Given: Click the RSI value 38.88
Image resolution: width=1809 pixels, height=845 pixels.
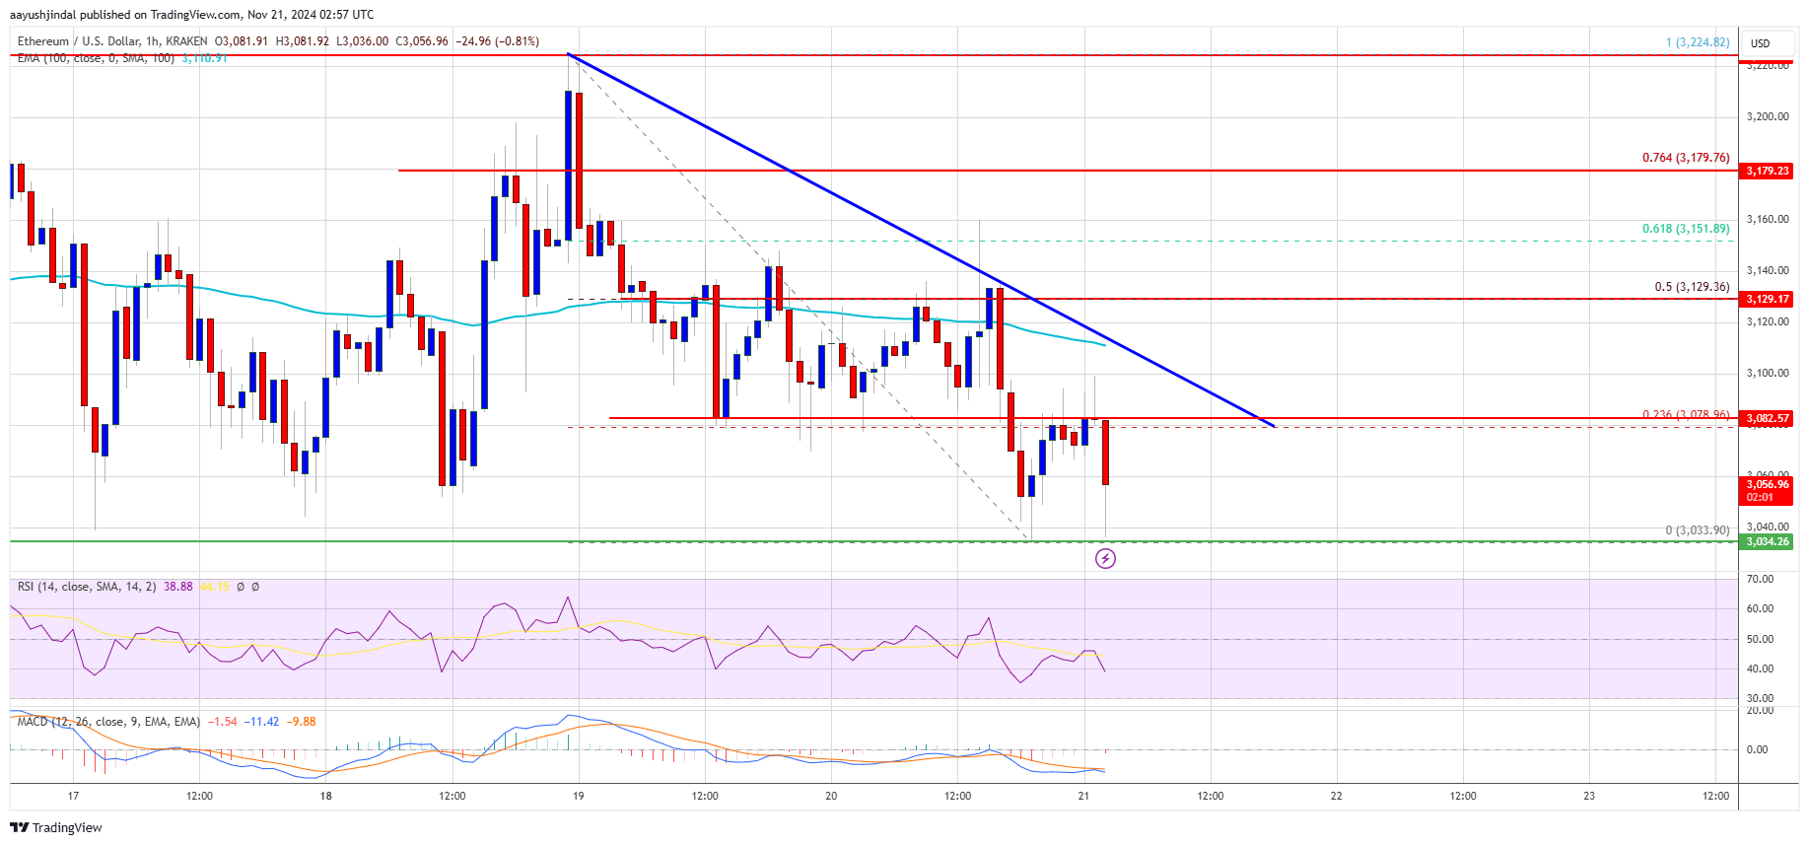Looking at the screenshot, I should [x=178, y=587].
